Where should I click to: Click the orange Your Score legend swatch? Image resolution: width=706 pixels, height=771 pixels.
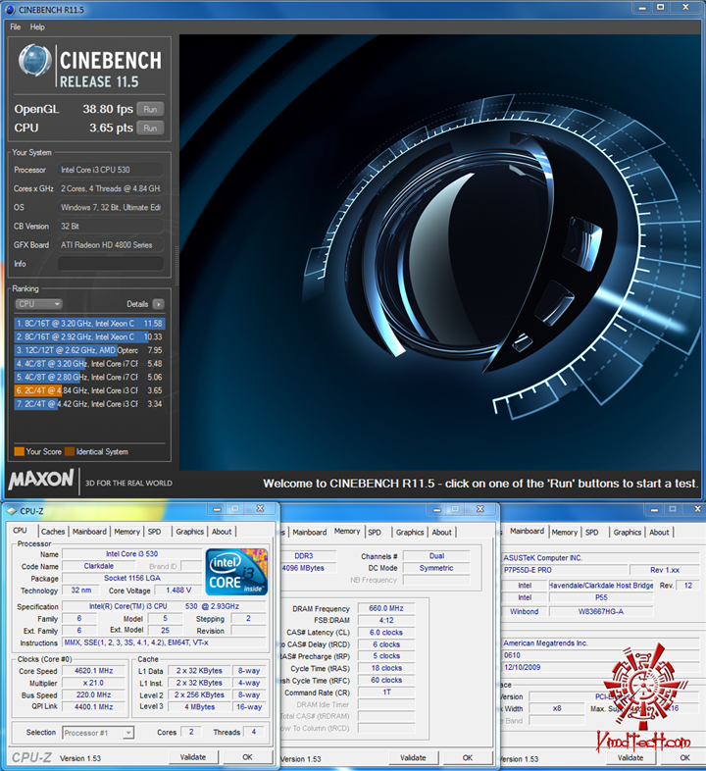(20, 451)
